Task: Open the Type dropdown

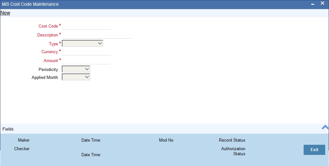Action: tap(82, 43)
